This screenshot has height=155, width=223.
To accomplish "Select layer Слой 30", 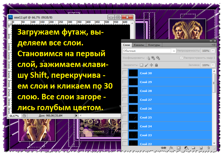I will point(170,73).
